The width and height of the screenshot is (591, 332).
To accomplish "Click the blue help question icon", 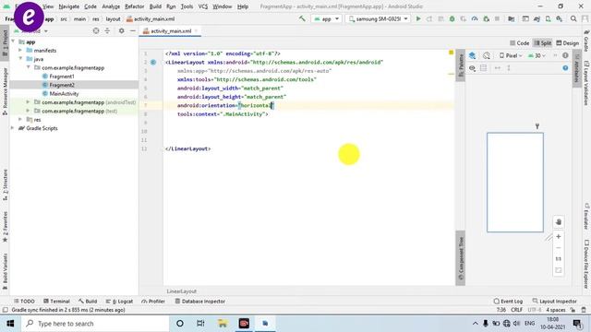I will 565,67.
